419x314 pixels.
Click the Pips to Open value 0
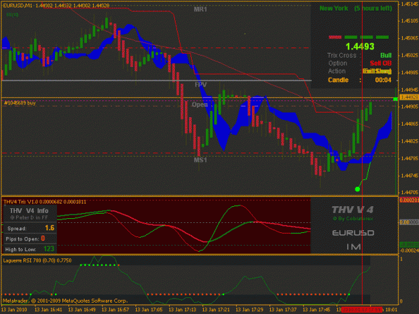[43, 238]
